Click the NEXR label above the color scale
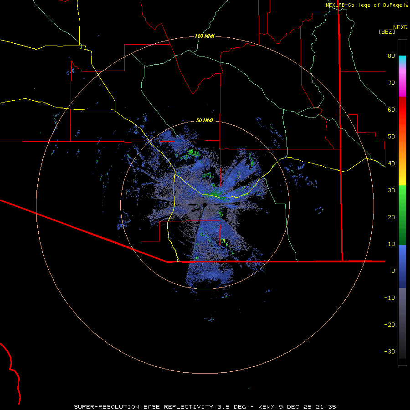Image resolution: width=410 pixels, height=410 pixels. [x=400, y=27]
